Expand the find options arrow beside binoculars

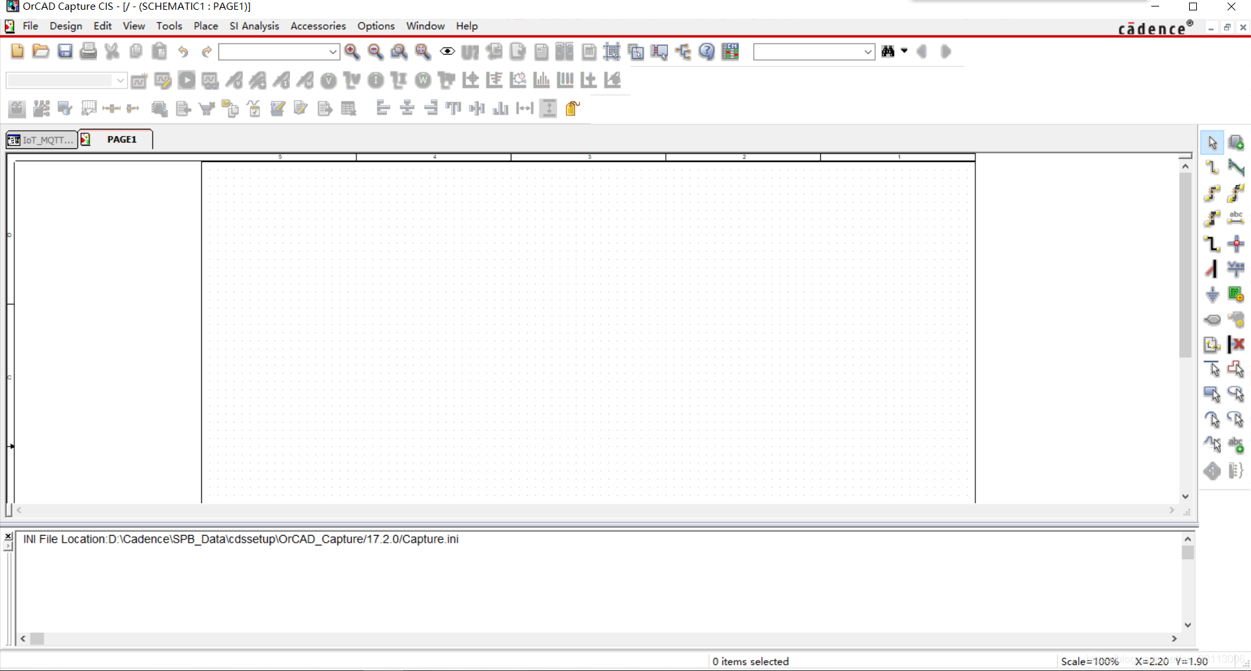pos(904,51)
